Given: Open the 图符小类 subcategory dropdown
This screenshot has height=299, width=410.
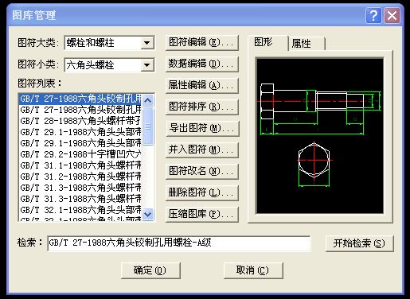Looking at the screenshot, I should click(147, 65).
